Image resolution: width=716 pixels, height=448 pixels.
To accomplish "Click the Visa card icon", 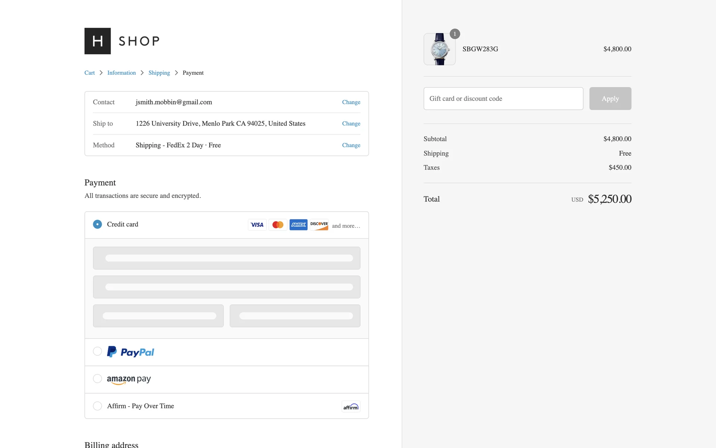I will coord(257,225).
